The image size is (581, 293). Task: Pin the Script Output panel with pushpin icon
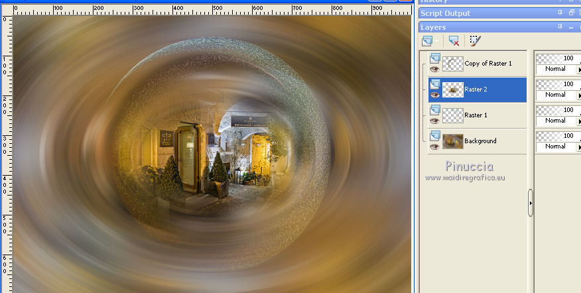tap(560, 13)
